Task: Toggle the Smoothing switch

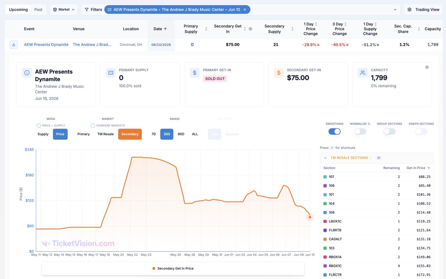Action: pos(334,131)
